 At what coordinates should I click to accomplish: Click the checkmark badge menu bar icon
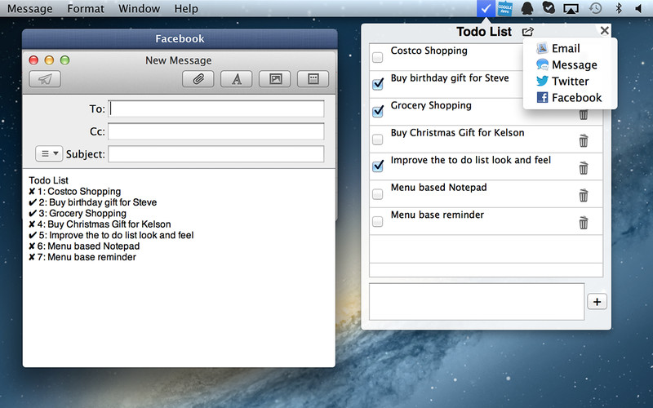[549, 8]
